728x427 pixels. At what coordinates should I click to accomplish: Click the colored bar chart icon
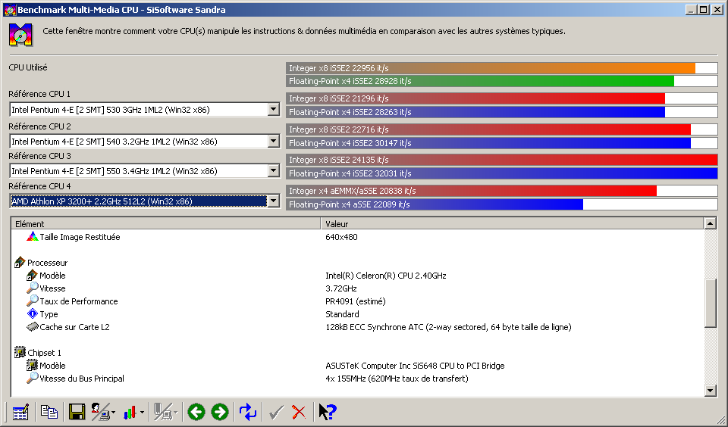click(x=130, y=412)
